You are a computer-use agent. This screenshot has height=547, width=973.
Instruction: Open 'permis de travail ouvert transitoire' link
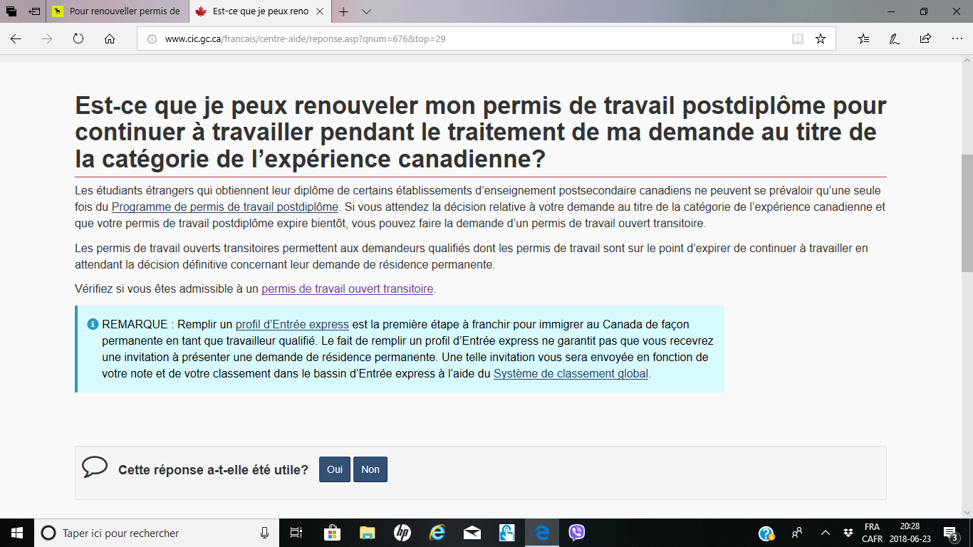tap(347, 289)
